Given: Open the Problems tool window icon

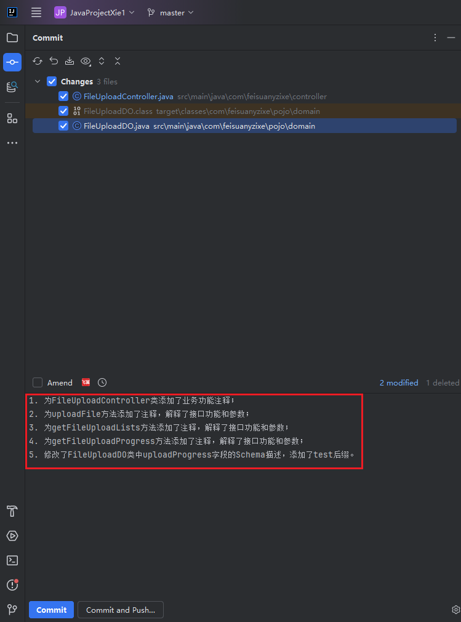Looking at the screenshot, I should (x=12, y=584).
